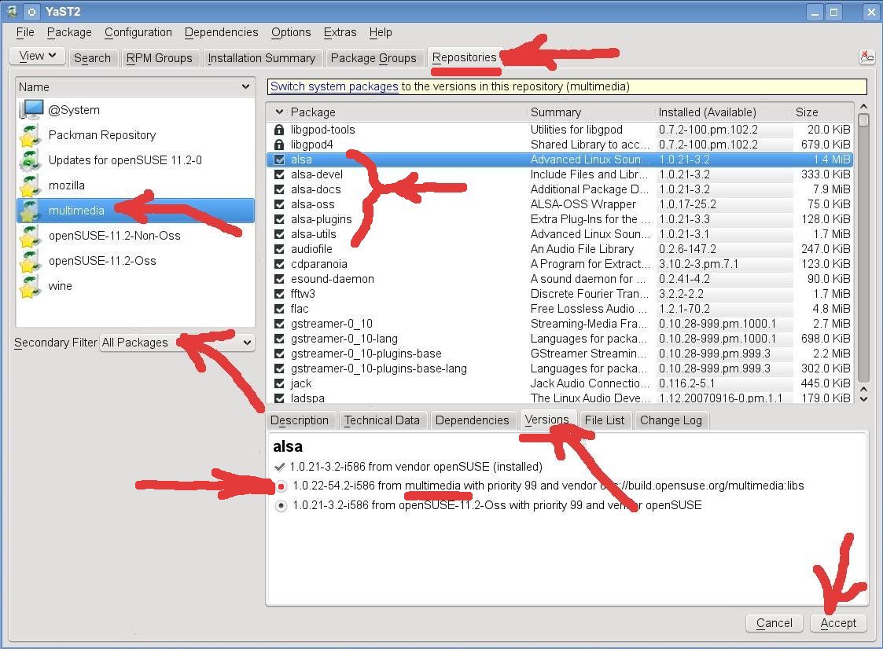Screen dimensions: 883x649
Task: Click the package list scroll up arrow
Action: click(864, 106)
